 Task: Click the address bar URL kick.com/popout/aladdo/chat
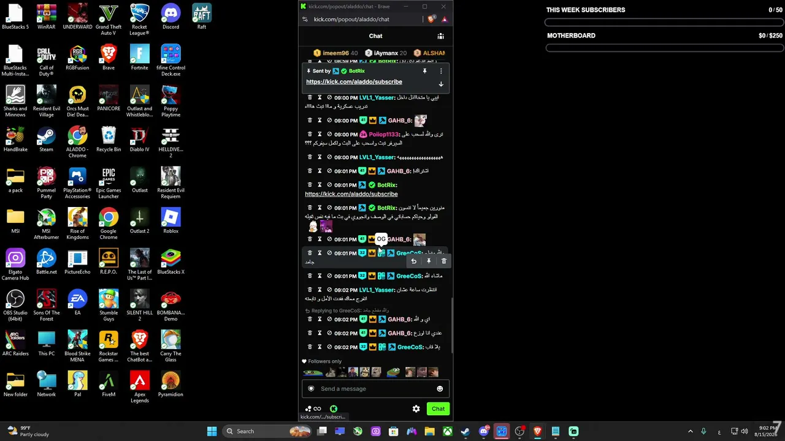[351, 19]
